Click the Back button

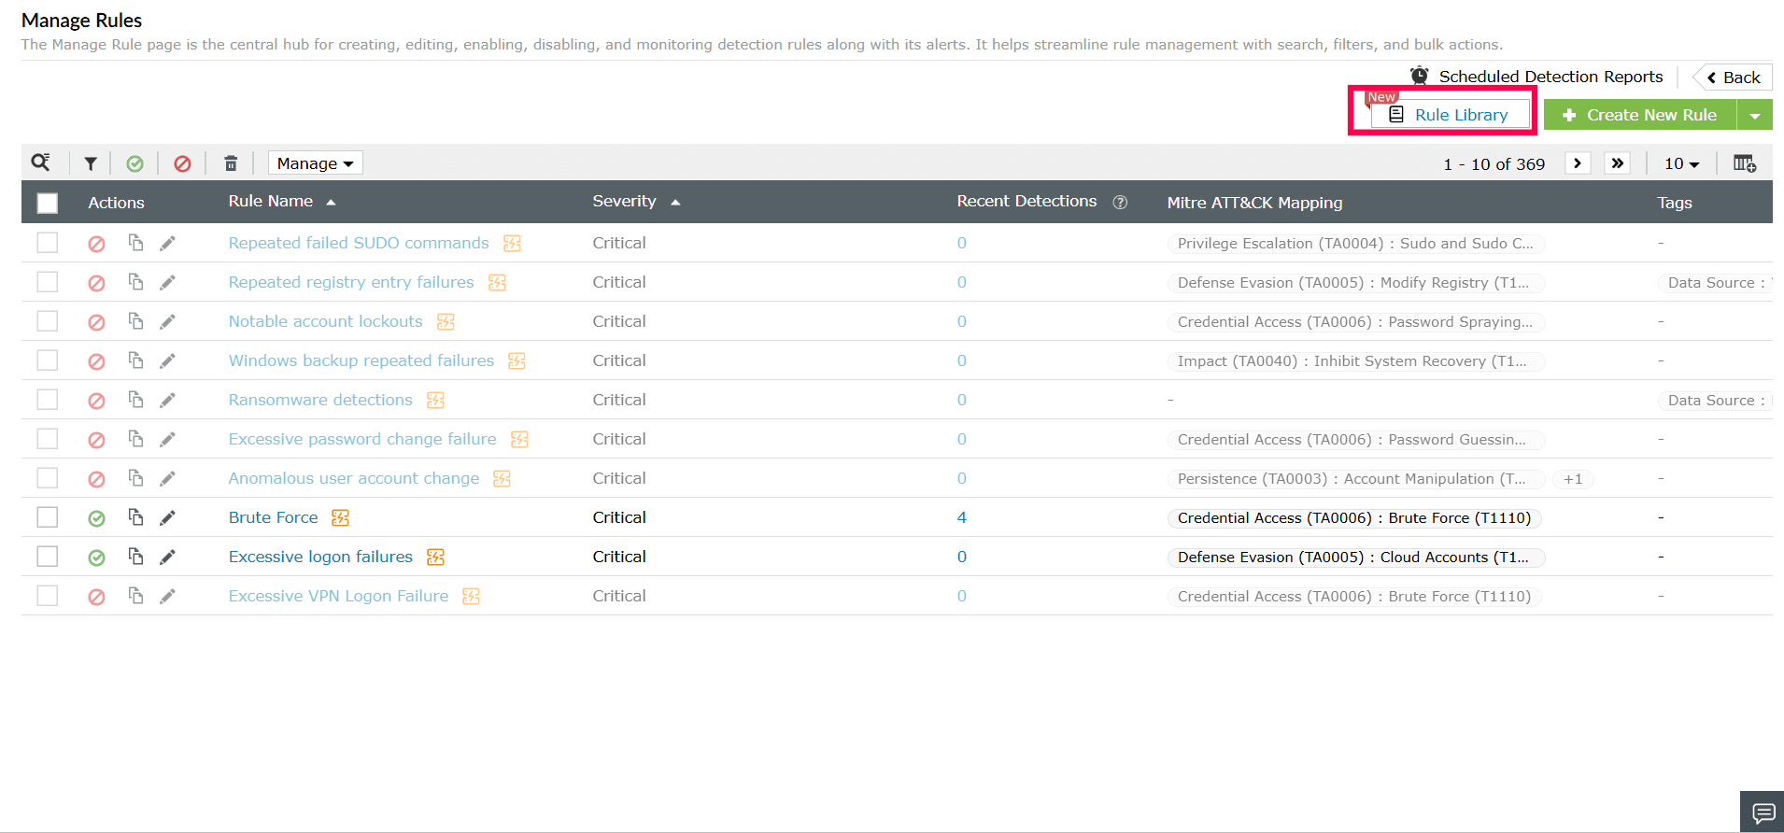1733,78
